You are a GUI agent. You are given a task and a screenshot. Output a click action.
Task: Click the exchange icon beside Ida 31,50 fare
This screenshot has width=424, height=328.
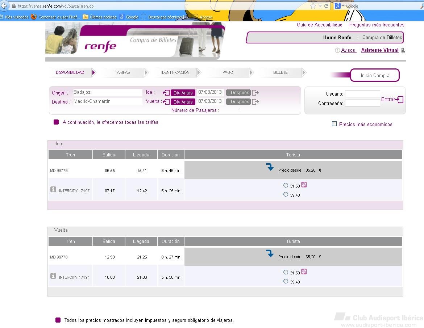(304, 185)
